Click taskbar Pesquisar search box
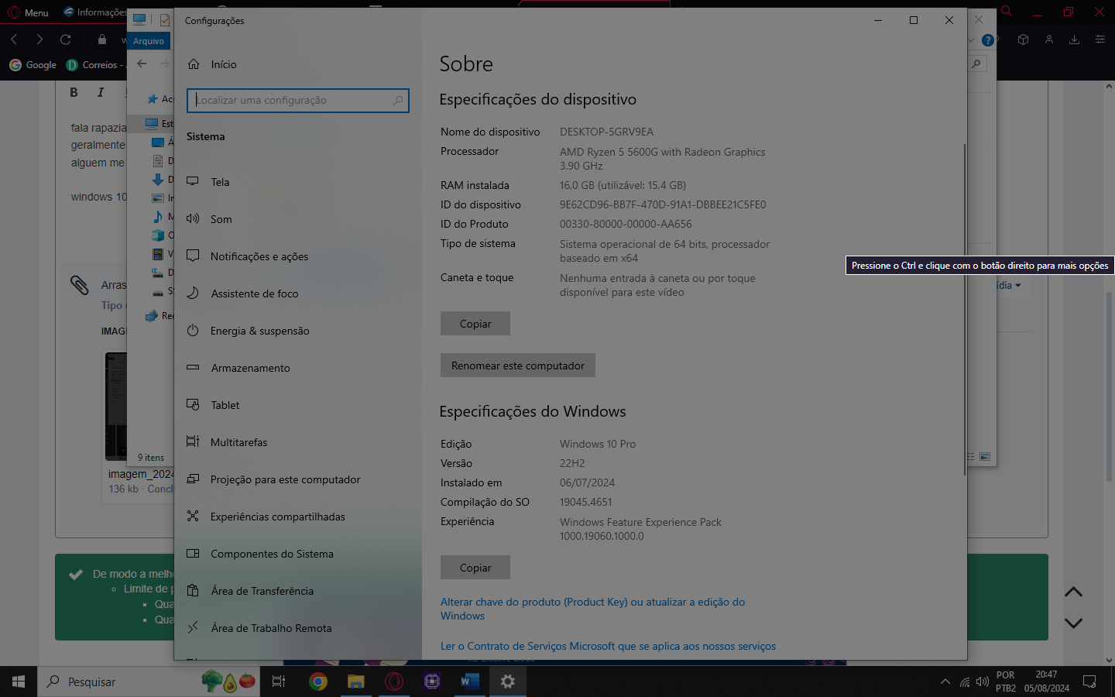This screenshot has width=1115, height=697. click(149, 682)
